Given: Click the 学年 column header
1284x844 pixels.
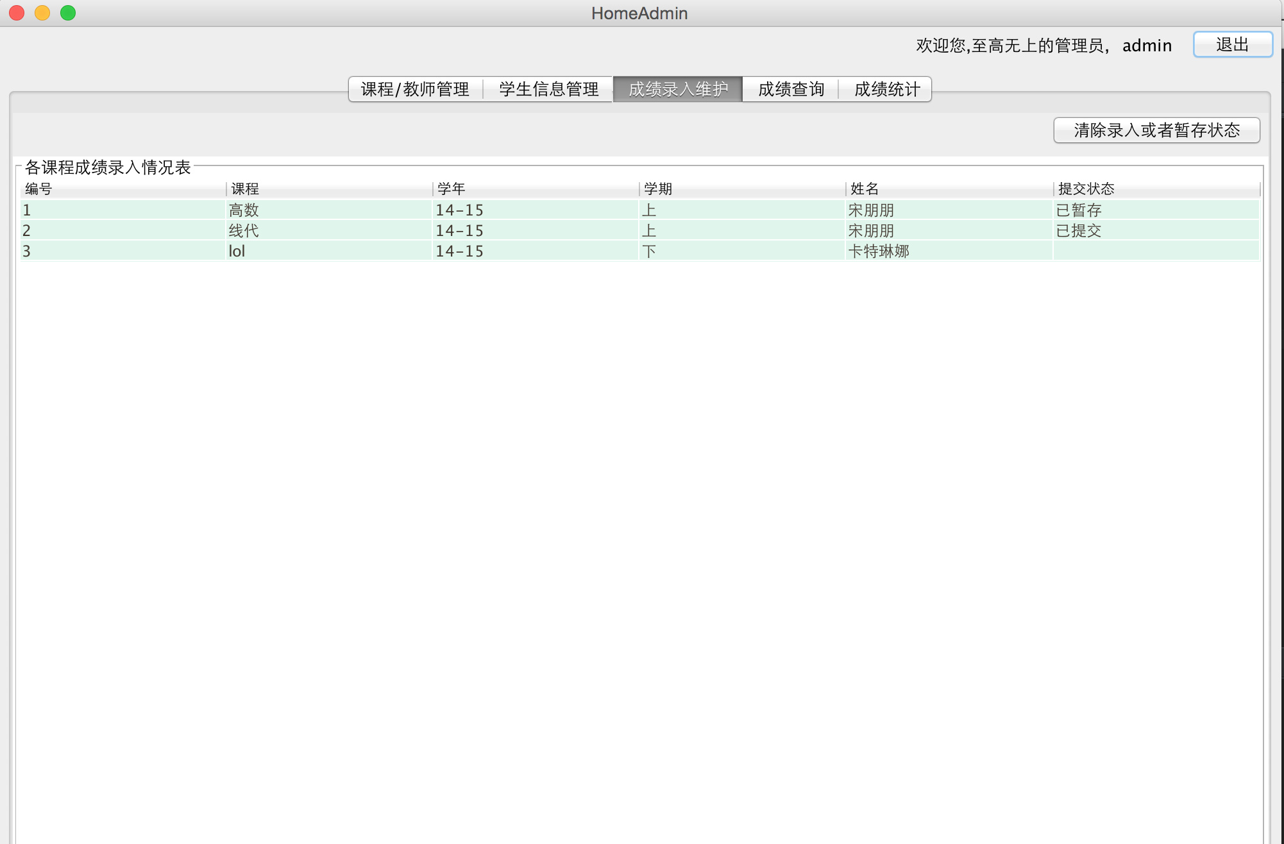Looking at the screenshot, I should 535,189.
